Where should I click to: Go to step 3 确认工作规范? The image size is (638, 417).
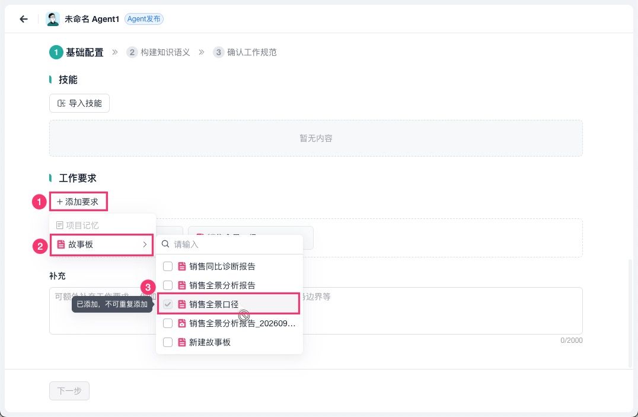point(244,52)
